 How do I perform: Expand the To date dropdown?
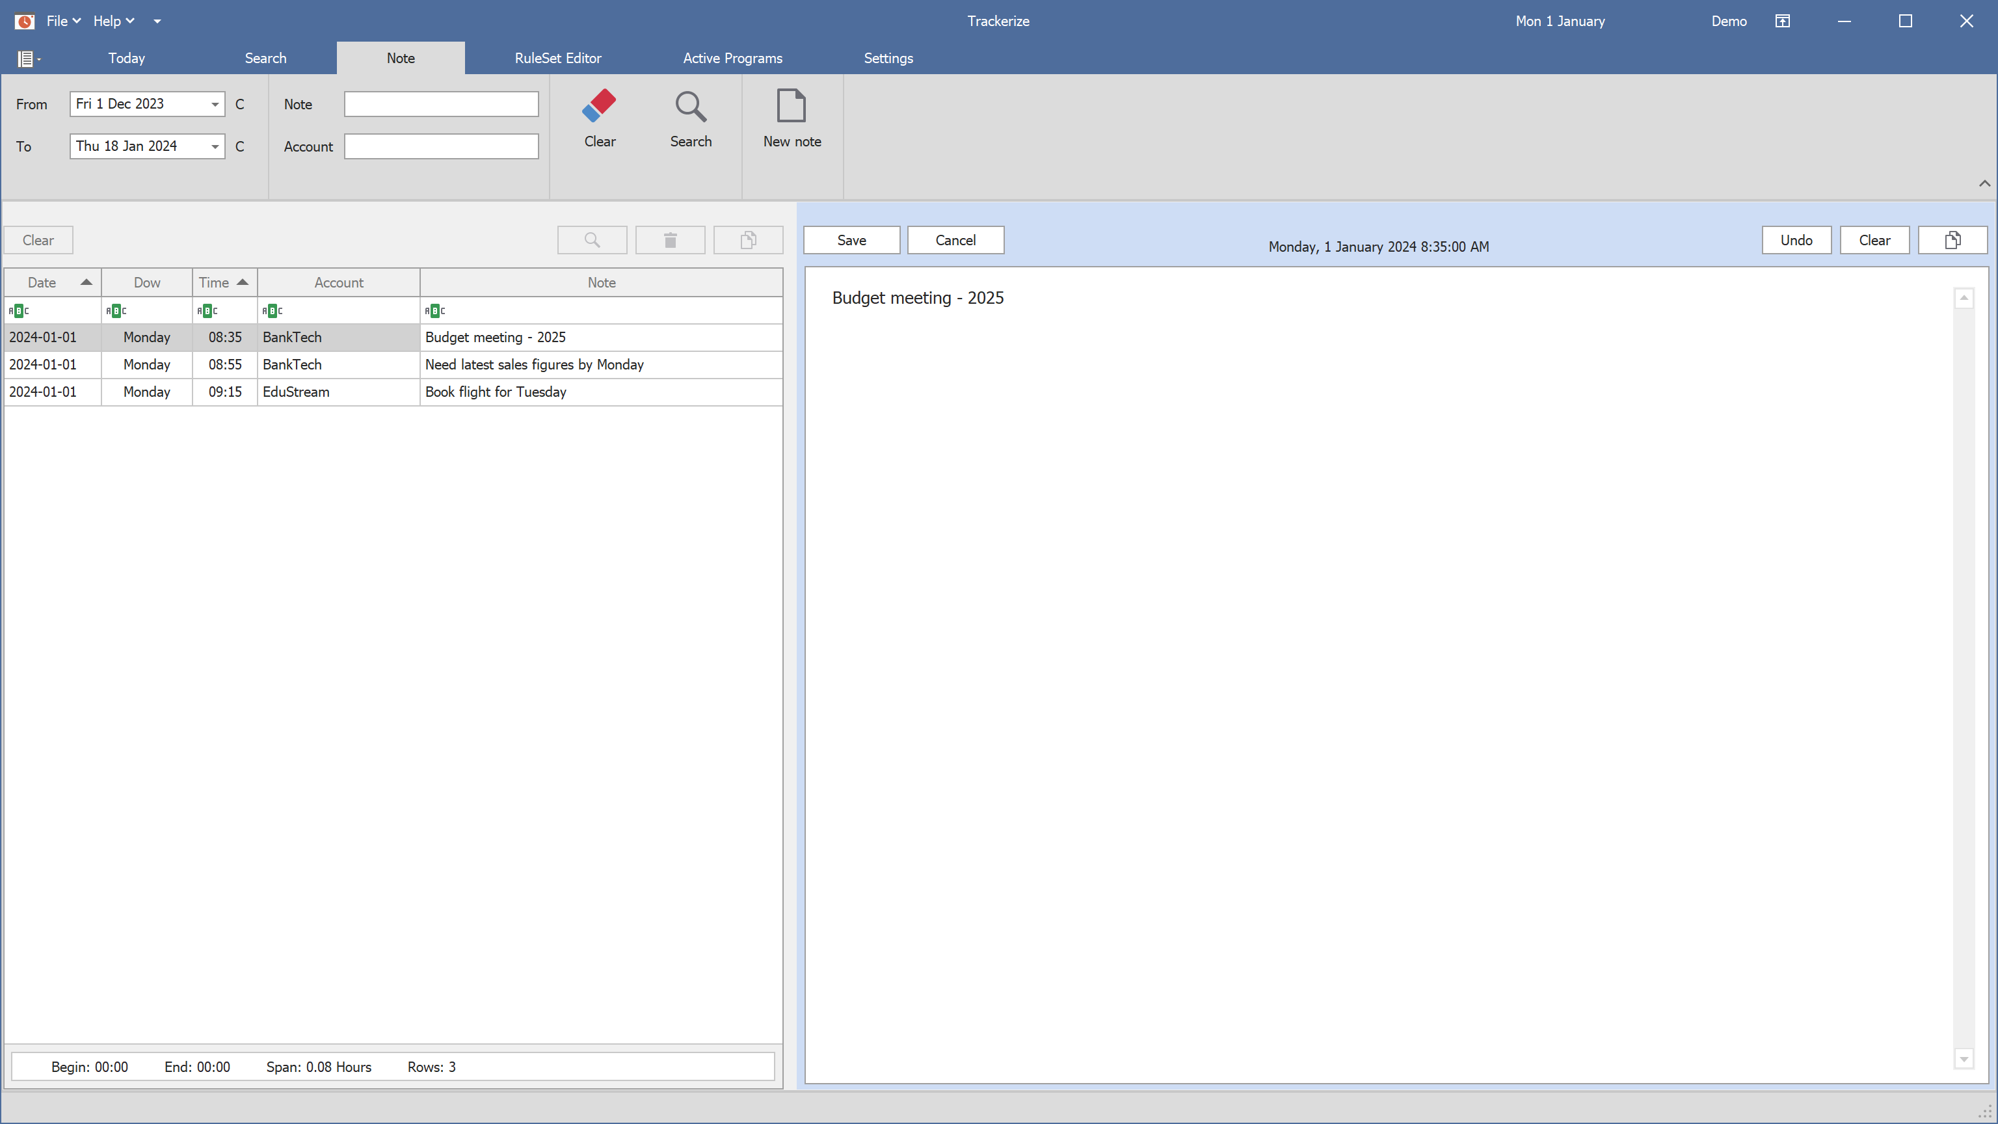(x=214, y=147)
